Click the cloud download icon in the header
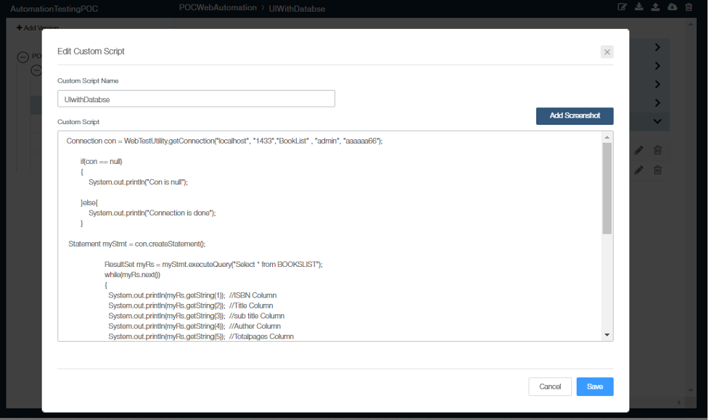This screenshot has height=420, width=709. tap(673, 7)
